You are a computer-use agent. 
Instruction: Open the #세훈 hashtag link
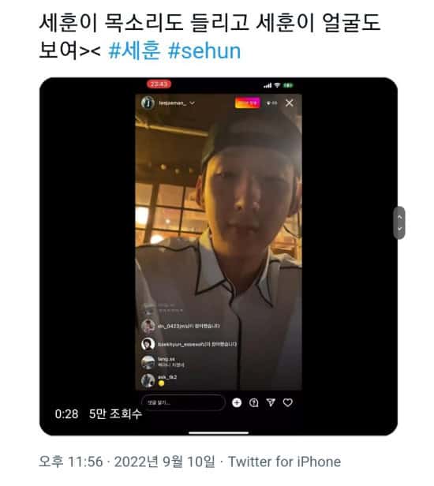point(134,50)
